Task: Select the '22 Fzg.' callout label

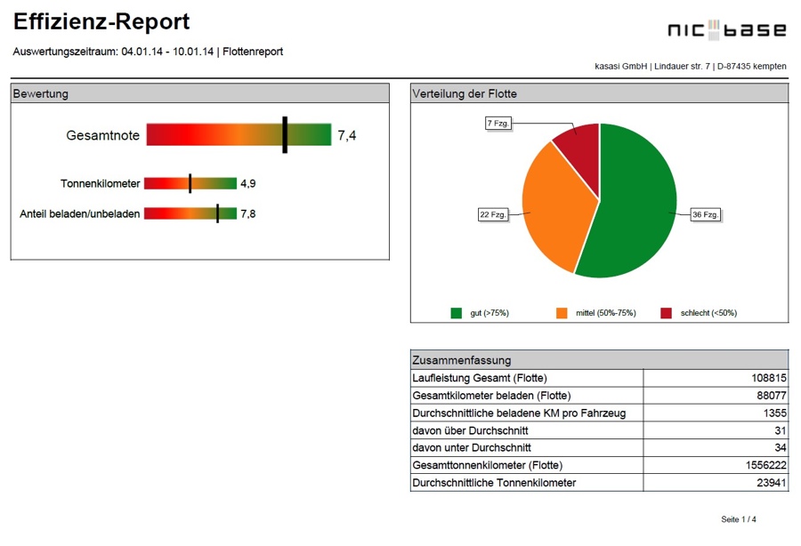Action: pos(493,214)
